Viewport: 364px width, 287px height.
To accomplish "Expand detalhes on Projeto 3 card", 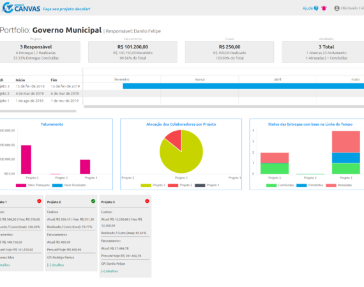I will click(x=110, y=271).
